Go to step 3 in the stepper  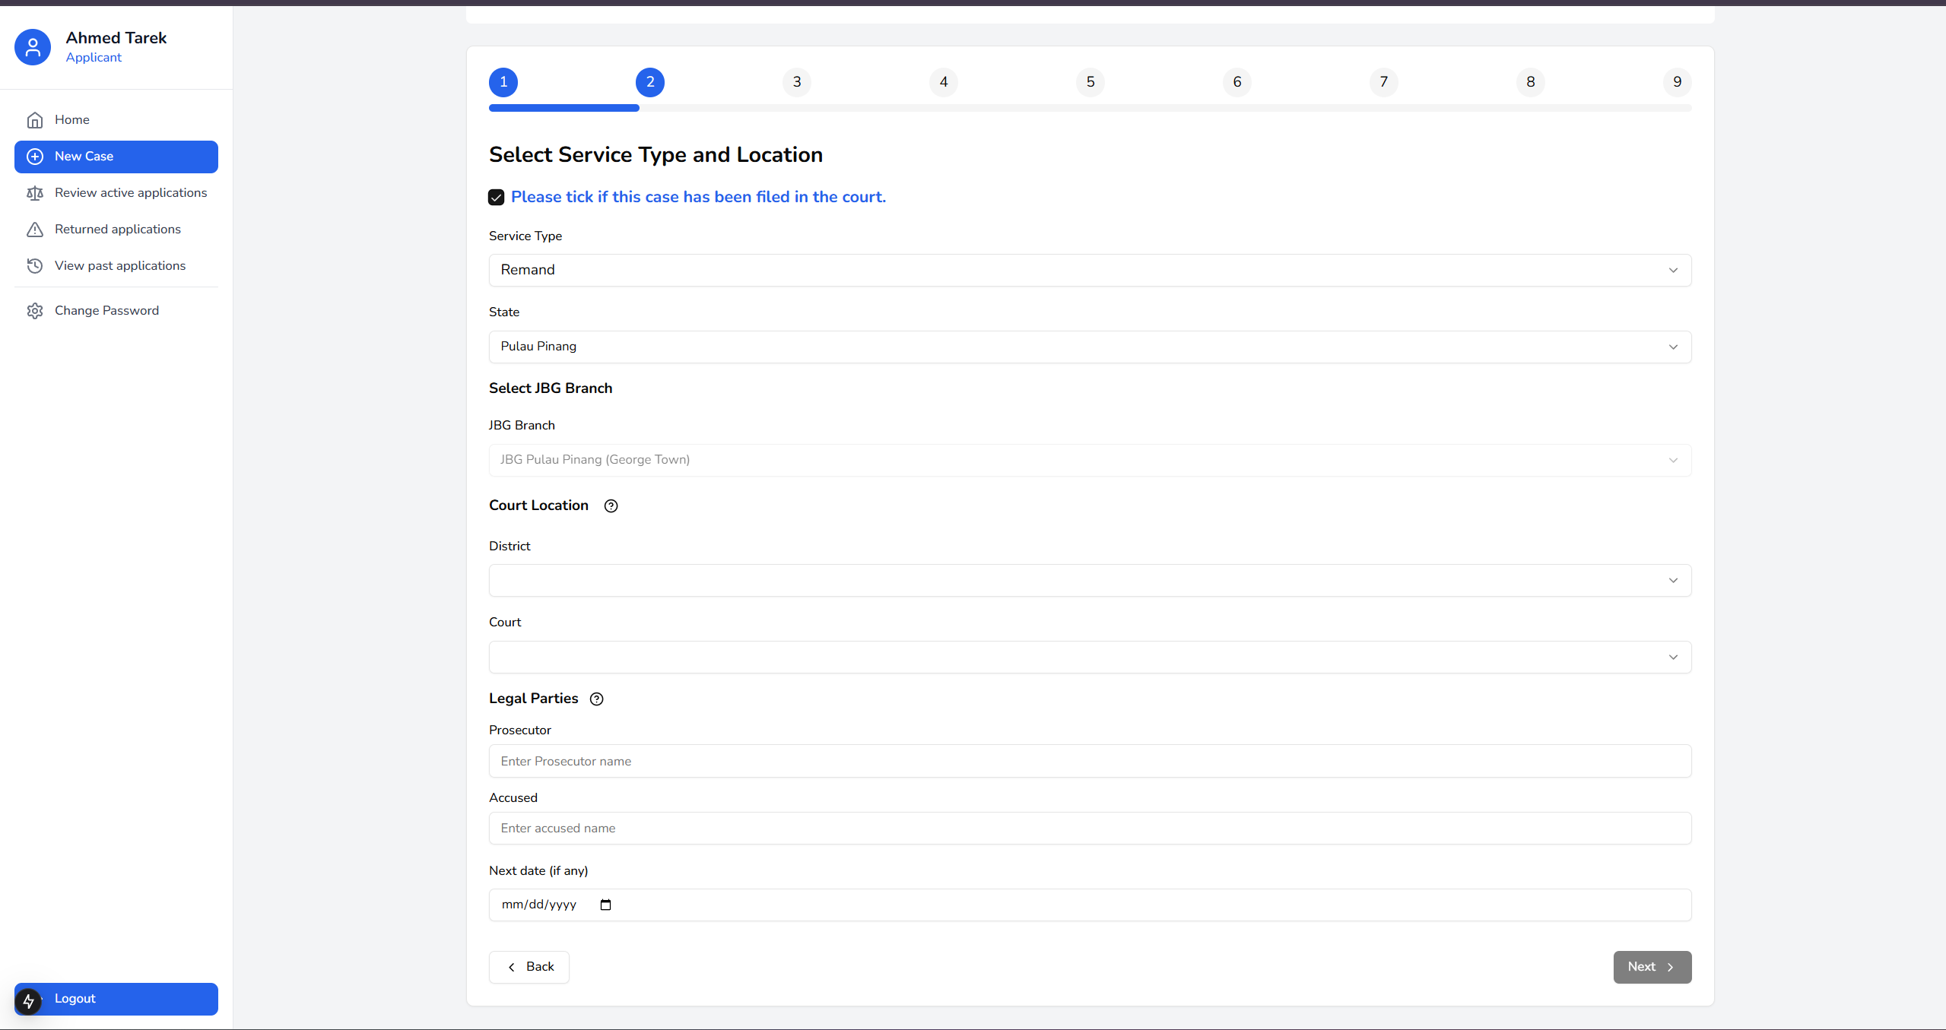coord(796,82)
